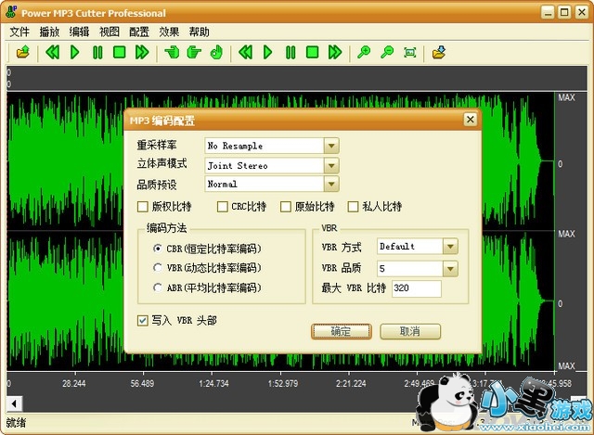
Task: Tick the CRC比特 checkbox
Action: tap(224, 207)
